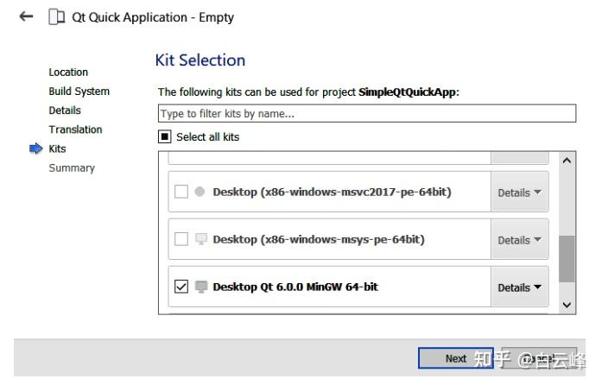Uncheck Desktop Qt 6.0.0 MinGW 64-bit

181,287
